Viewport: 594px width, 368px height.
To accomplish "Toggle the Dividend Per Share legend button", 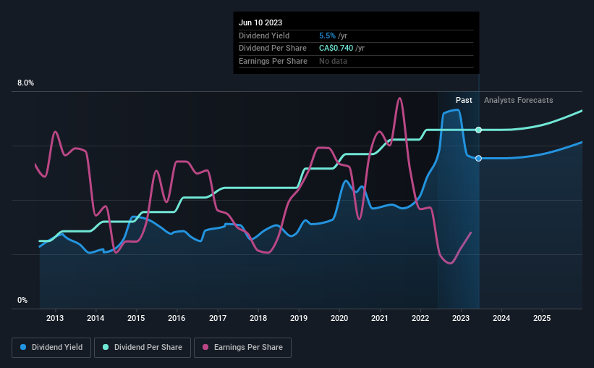I will [143, 348].
